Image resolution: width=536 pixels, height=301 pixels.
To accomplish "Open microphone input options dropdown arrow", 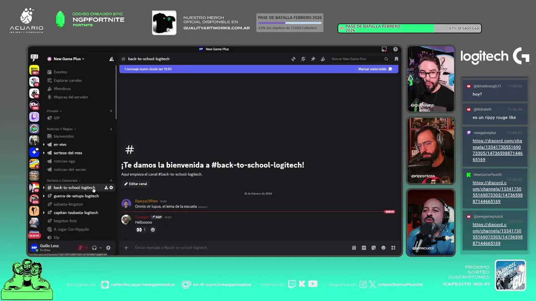I will 87,247.
